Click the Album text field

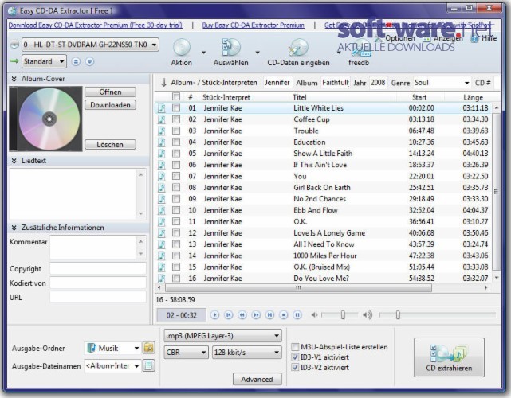(x=336, y=83)
